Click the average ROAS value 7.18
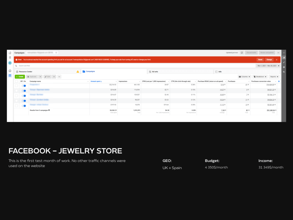The height and width of the screenshot is (220, 293). (x=223, y=110)
